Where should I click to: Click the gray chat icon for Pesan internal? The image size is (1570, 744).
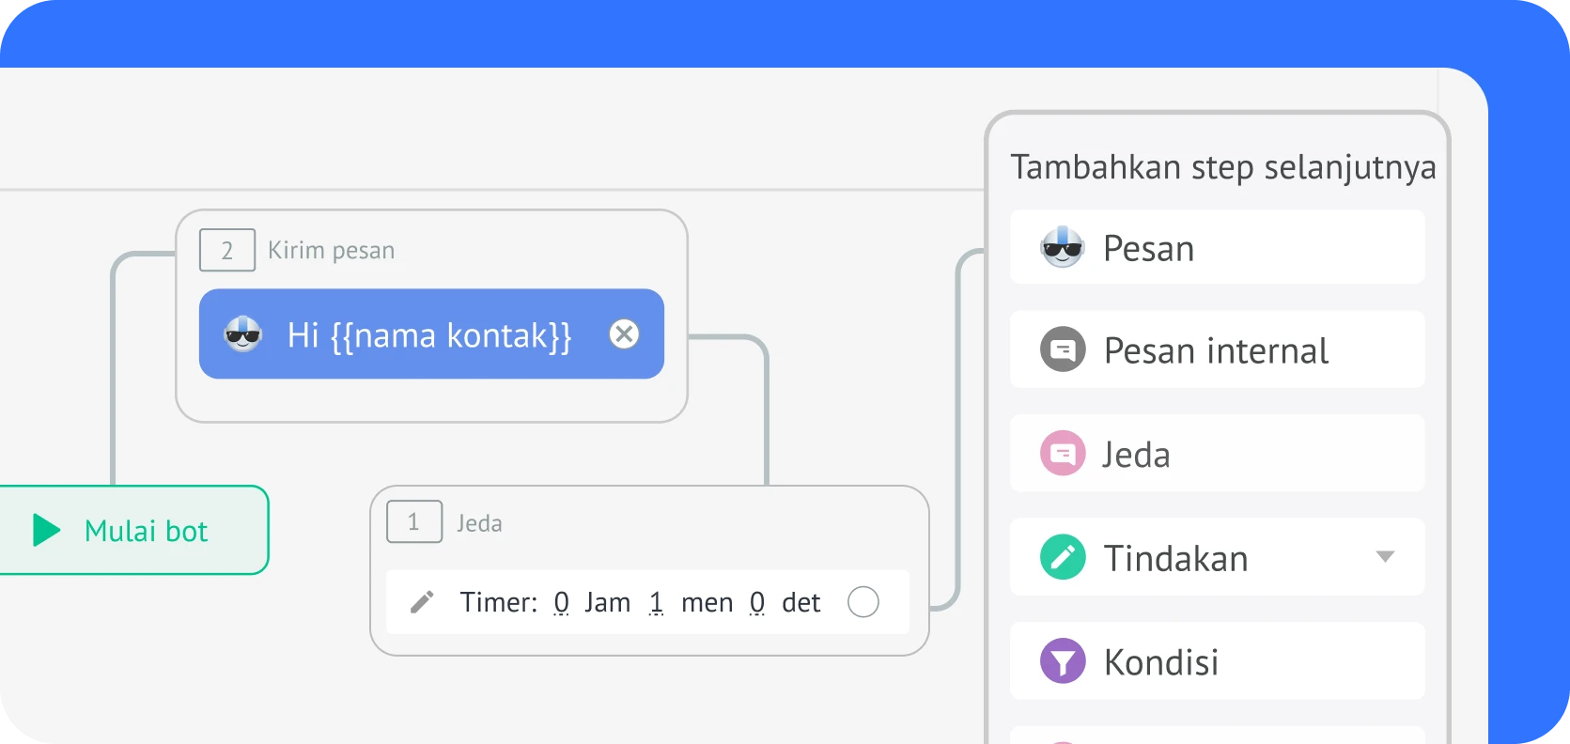pos(1063,350)
